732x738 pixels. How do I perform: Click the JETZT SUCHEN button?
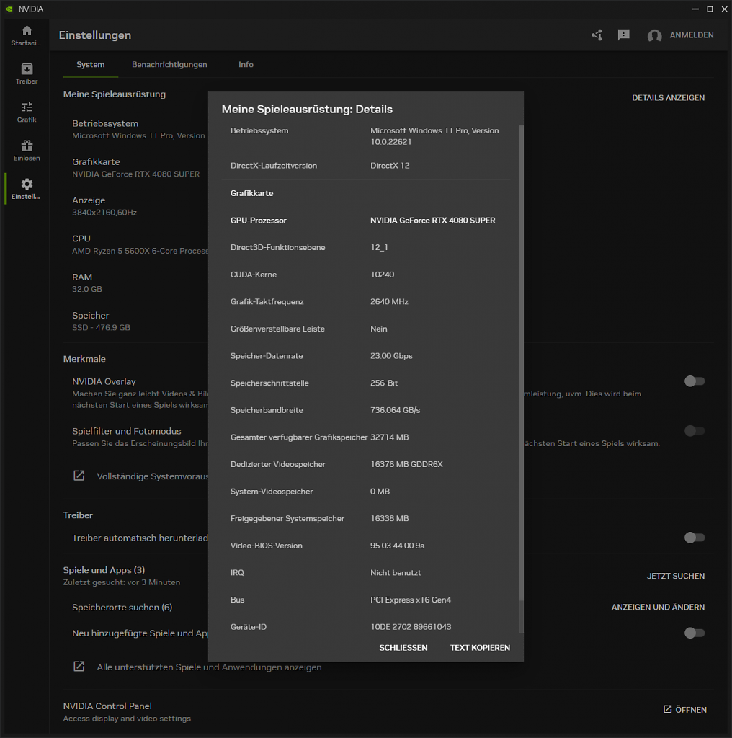pyautogui.click(x=676, y=576)
